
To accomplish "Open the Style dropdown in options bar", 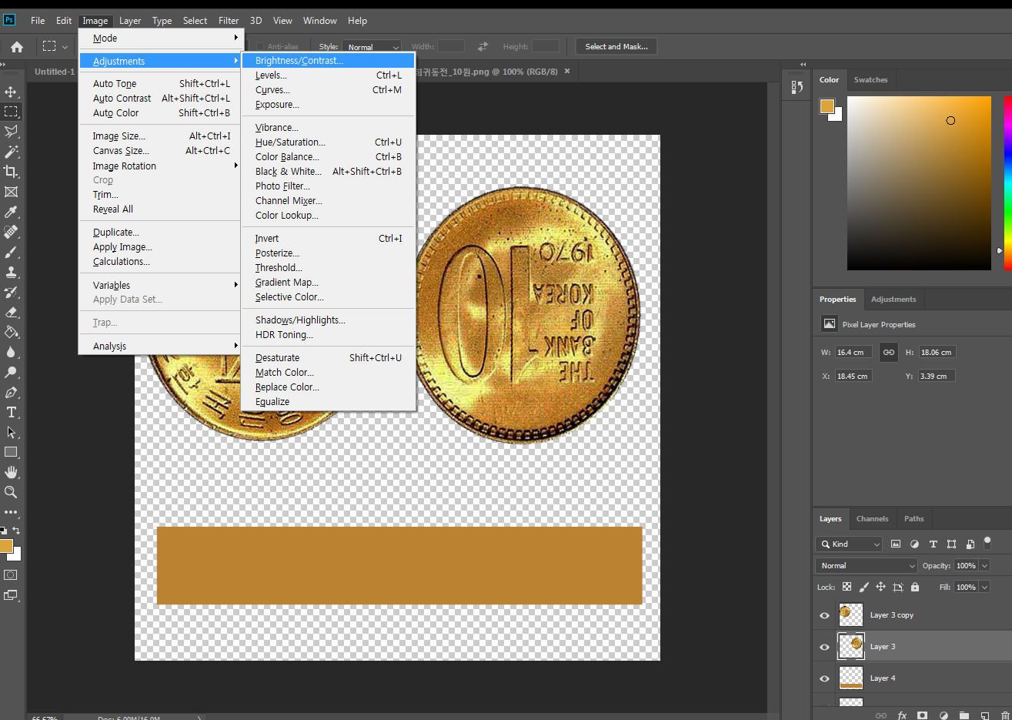I will pyautogui.click(x=371, y=47).
